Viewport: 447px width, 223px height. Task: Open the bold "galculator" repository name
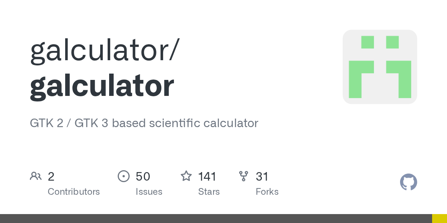click(x=102, y=86)
